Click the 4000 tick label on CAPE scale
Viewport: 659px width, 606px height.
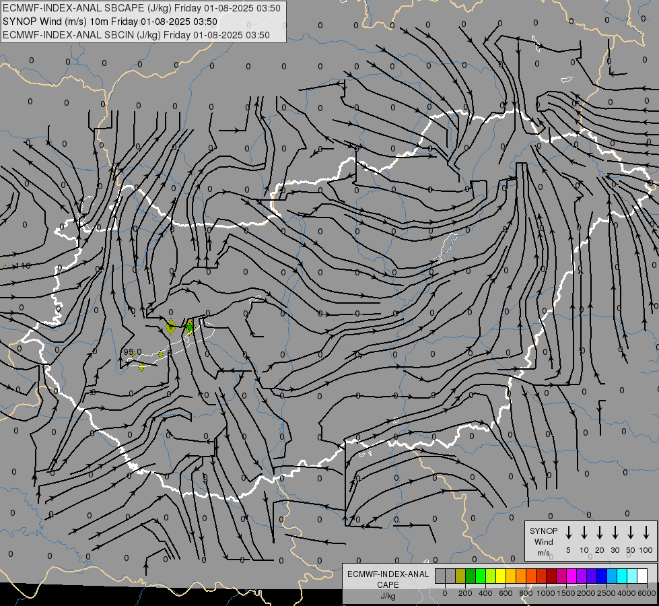click(627, 593)
